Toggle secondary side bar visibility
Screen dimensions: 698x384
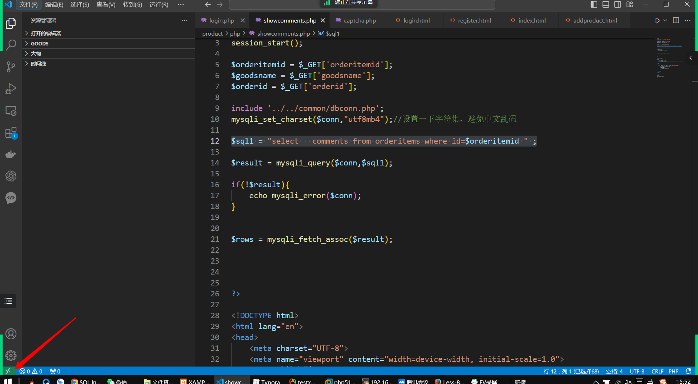point(618,4)
